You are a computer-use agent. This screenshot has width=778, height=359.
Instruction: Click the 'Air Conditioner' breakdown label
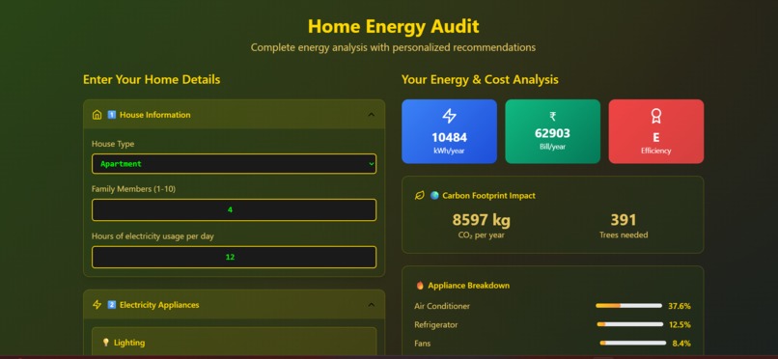[x=442, y=306]
